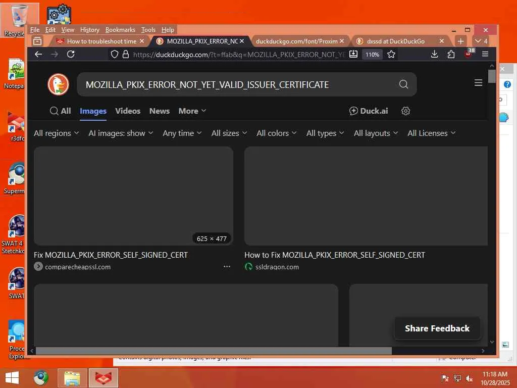This screenshot has height=388, width=517.
Task: Open the DuckDuckGo side menu hamburger
Action: (479, 83)
